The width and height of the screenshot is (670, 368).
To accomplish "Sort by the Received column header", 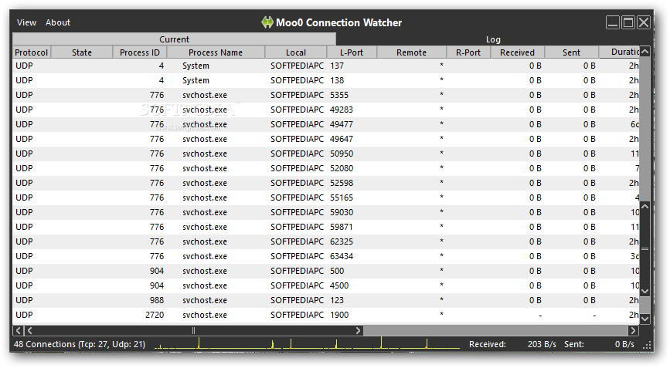I will [518, 52].
